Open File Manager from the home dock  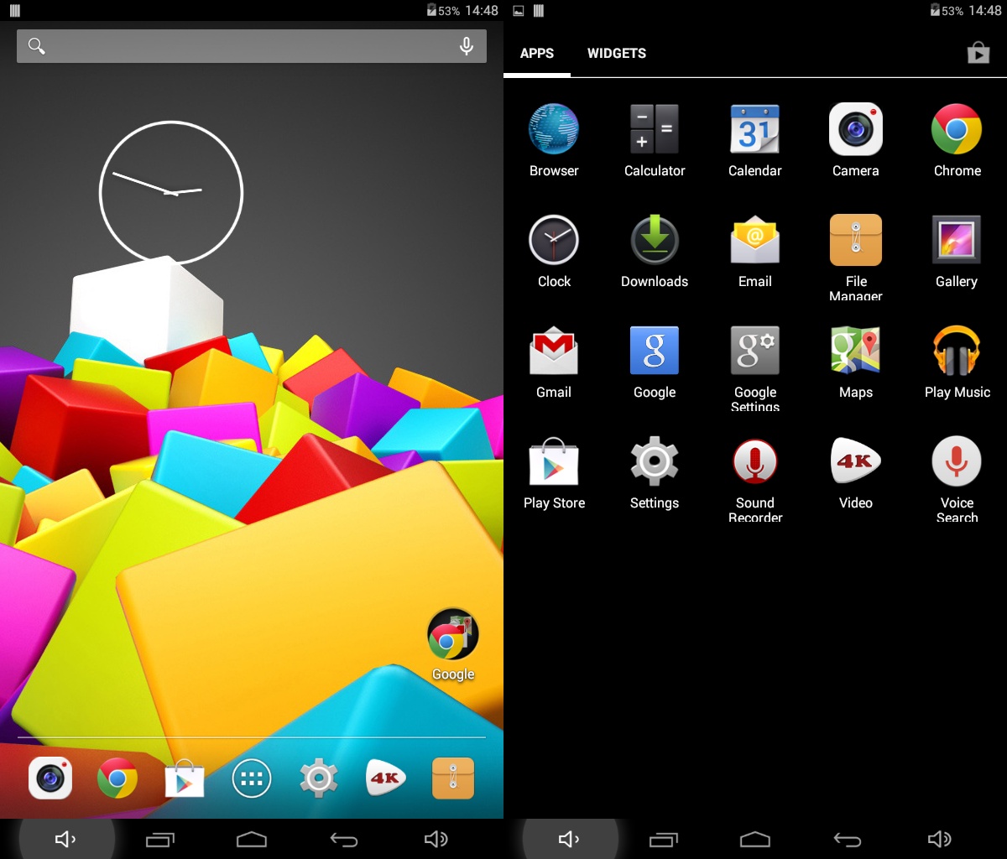[x=453, y=778]
